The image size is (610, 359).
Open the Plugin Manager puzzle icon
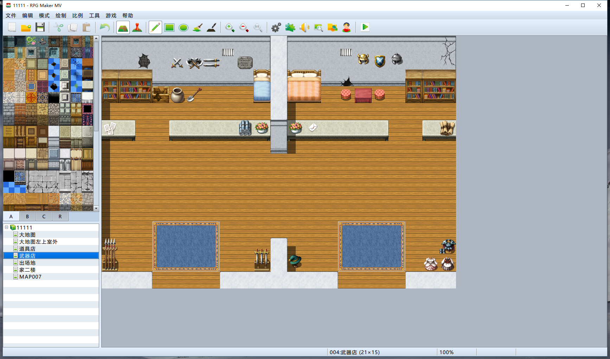point(290,27)
